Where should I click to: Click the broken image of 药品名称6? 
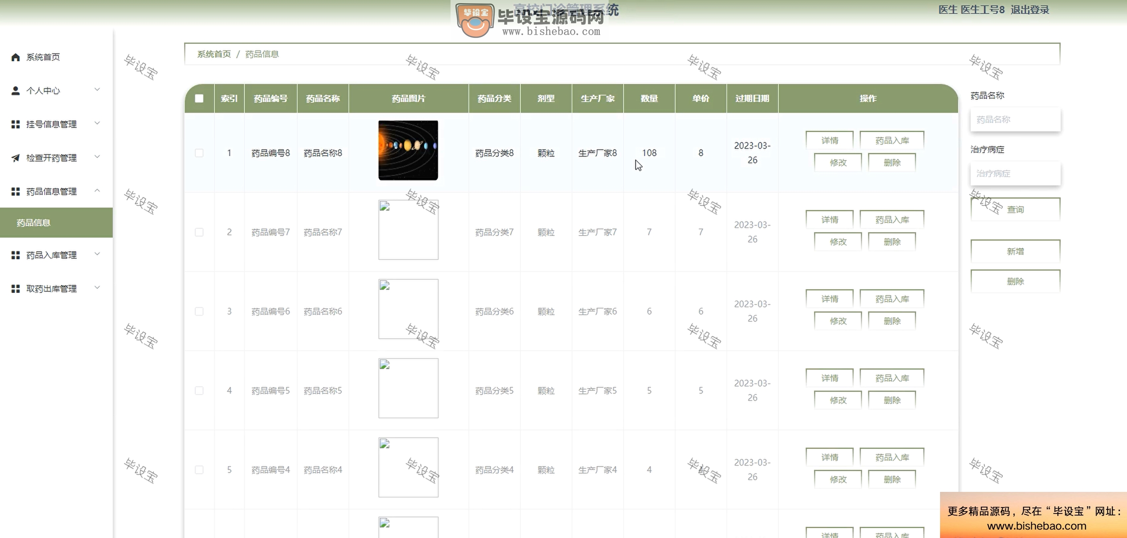click(x=408, y=309)
